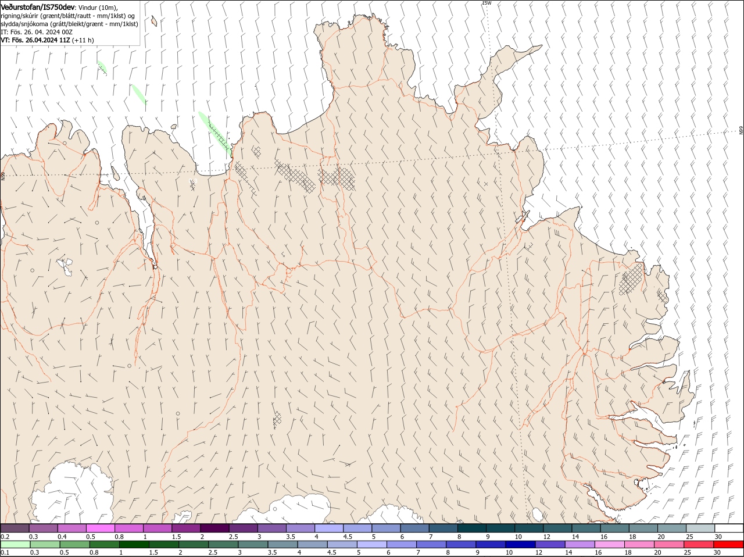Select upper legend dark purple swatch starting at 2

tap(214, 528)
